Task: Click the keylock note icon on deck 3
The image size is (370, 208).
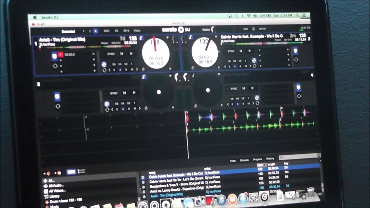Action: pos(144,77)
